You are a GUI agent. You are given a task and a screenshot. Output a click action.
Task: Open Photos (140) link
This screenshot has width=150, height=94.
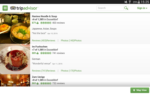point(71,41)
